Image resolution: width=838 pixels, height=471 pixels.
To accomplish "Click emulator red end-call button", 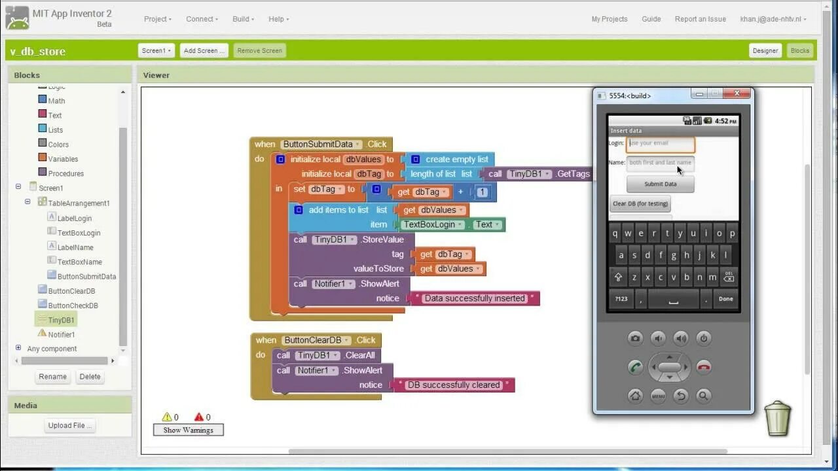I will (704, 367).
